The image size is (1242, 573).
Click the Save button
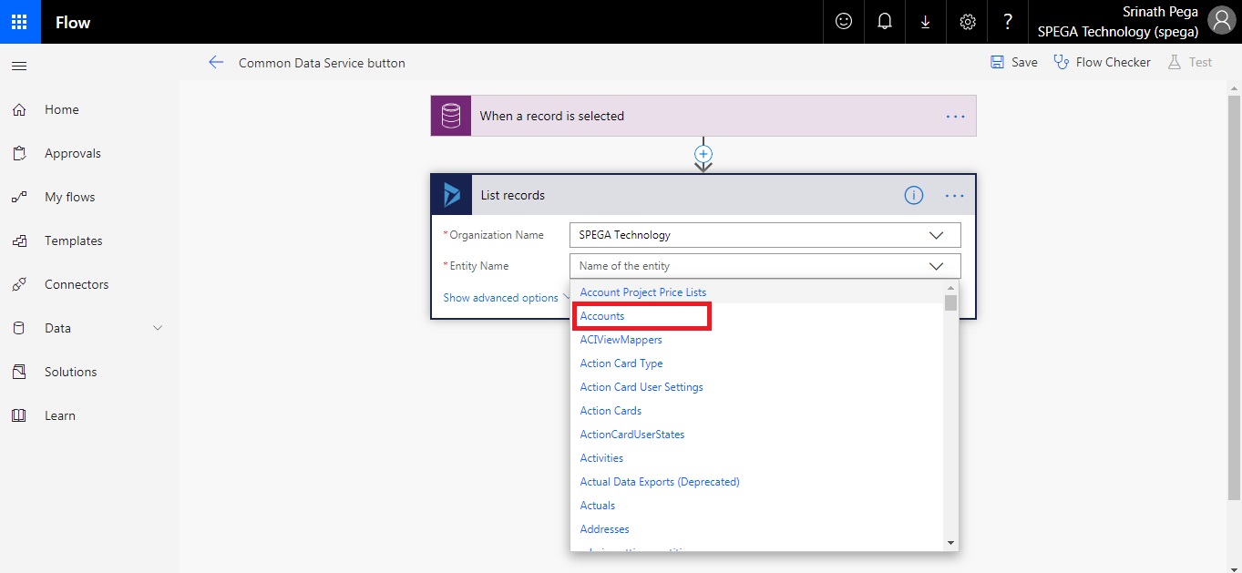(1013, 62)
